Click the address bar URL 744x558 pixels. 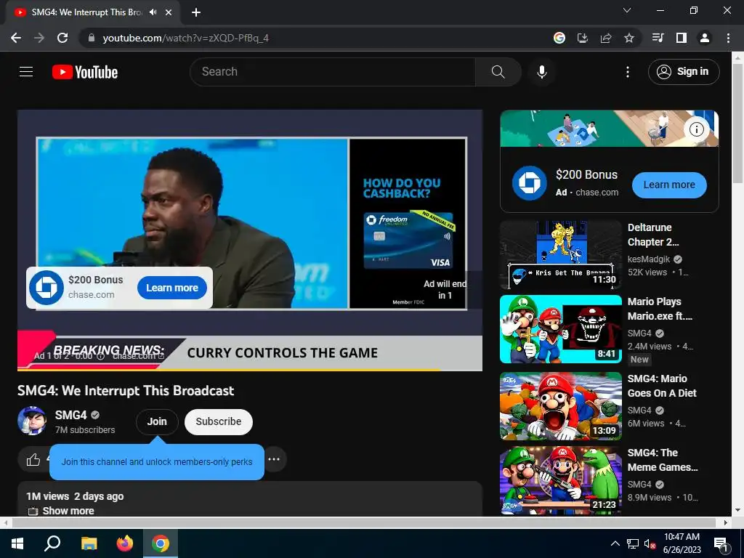tap(185, 38)
